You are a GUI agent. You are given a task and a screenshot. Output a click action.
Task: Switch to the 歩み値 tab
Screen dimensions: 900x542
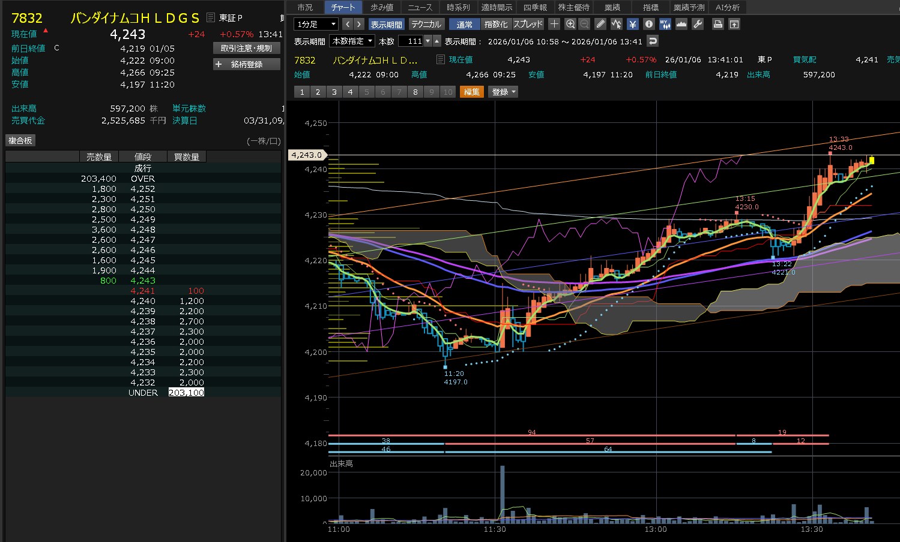point(382,7)
